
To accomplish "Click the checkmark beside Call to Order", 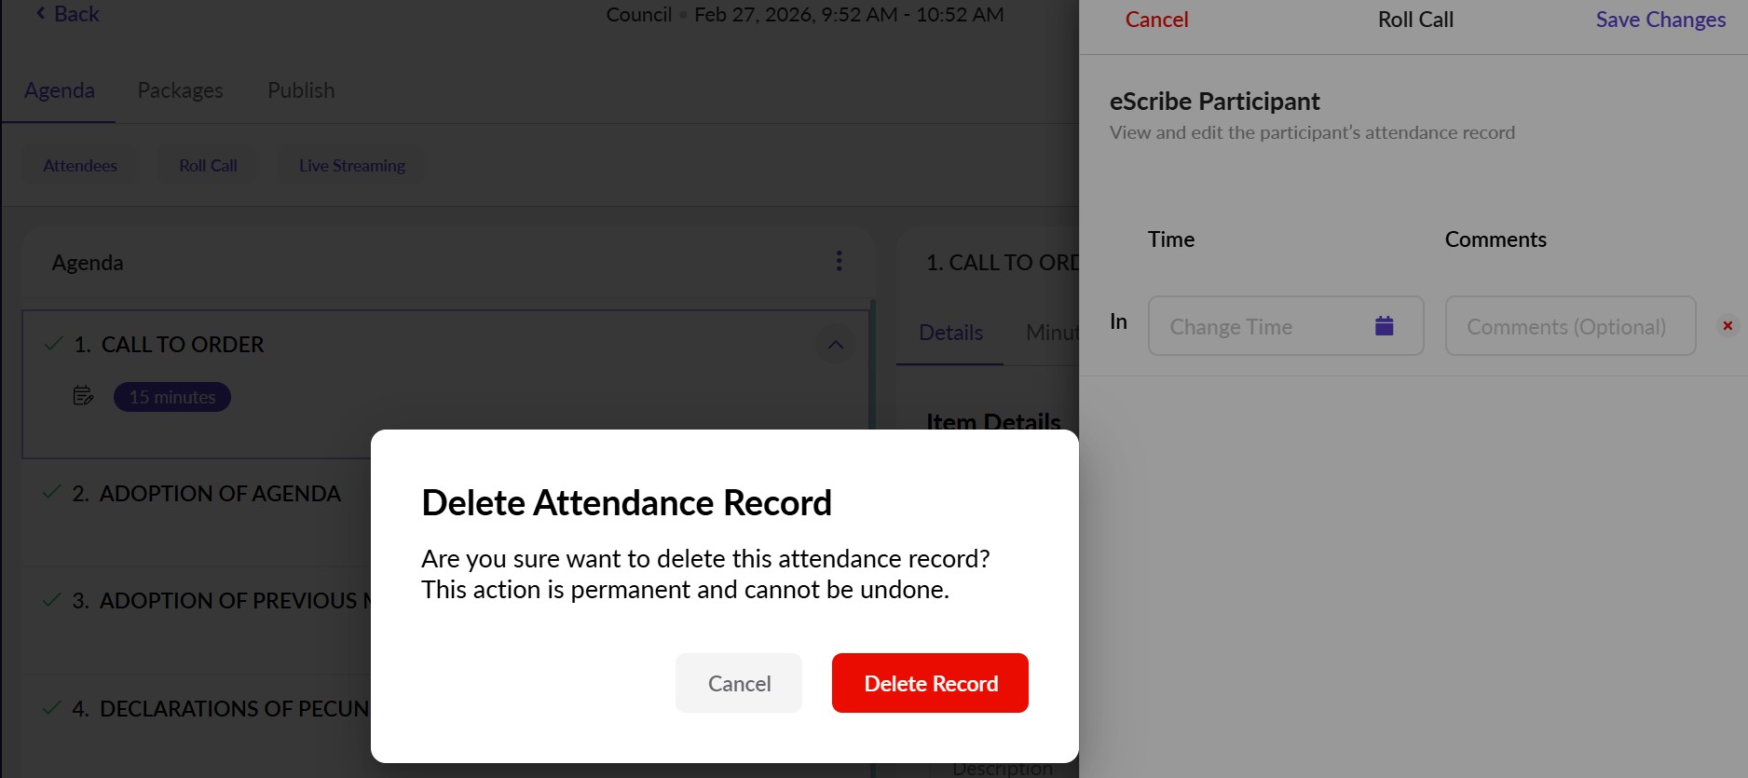I will point(53,345).
